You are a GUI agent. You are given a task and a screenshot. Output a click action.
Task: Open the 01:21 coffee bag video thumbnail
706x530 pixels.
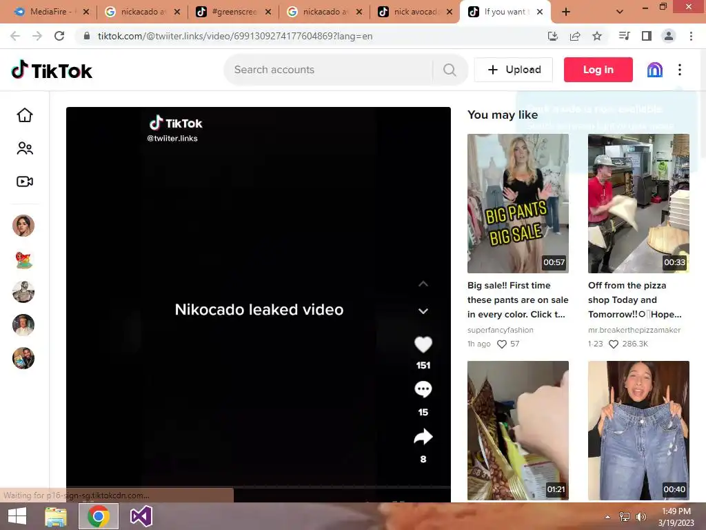point(518,431)
